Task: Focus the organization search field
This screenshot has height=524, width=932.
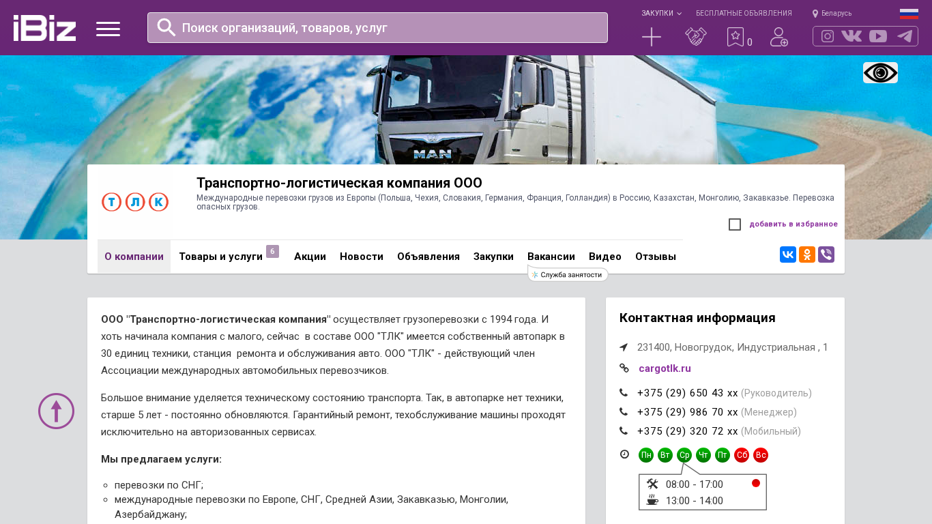Action: [x=377, y=28]
